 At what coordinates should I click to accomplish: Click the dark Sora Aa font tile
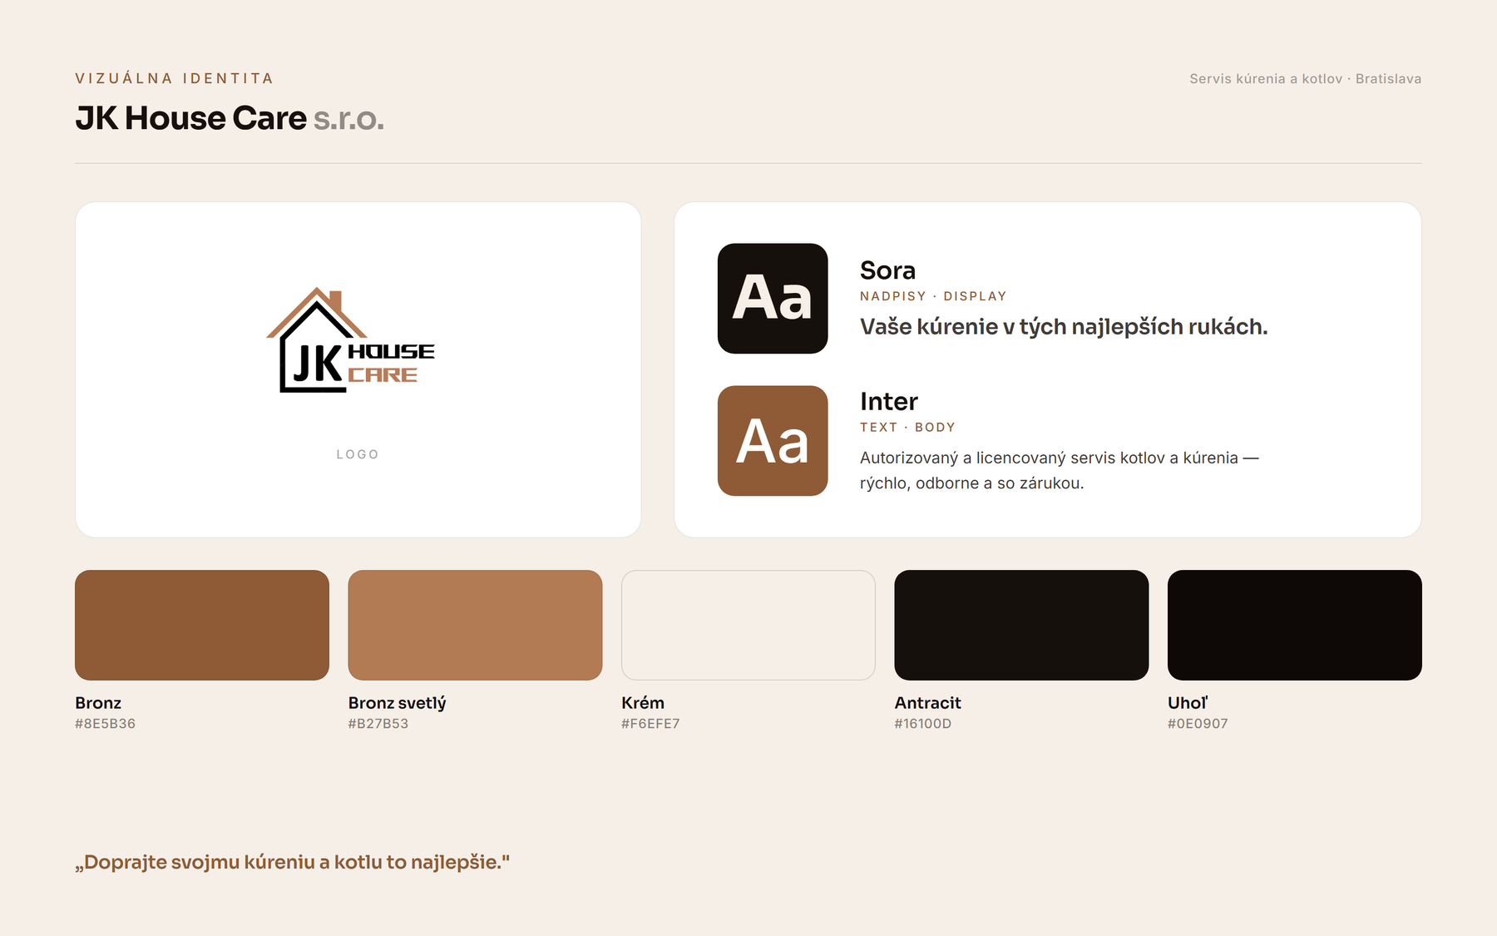click(x=773, y=299)
